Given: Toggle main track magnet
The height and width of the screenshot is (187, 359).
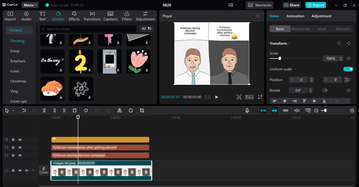Looking at the screenshot, I should click(x=263, y=110).
